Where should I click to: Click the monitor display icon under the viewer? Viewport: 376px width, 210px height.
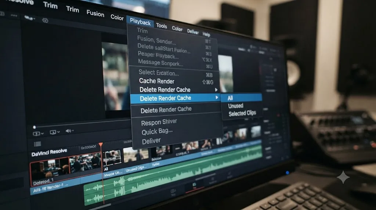click(x=53, y=132)
